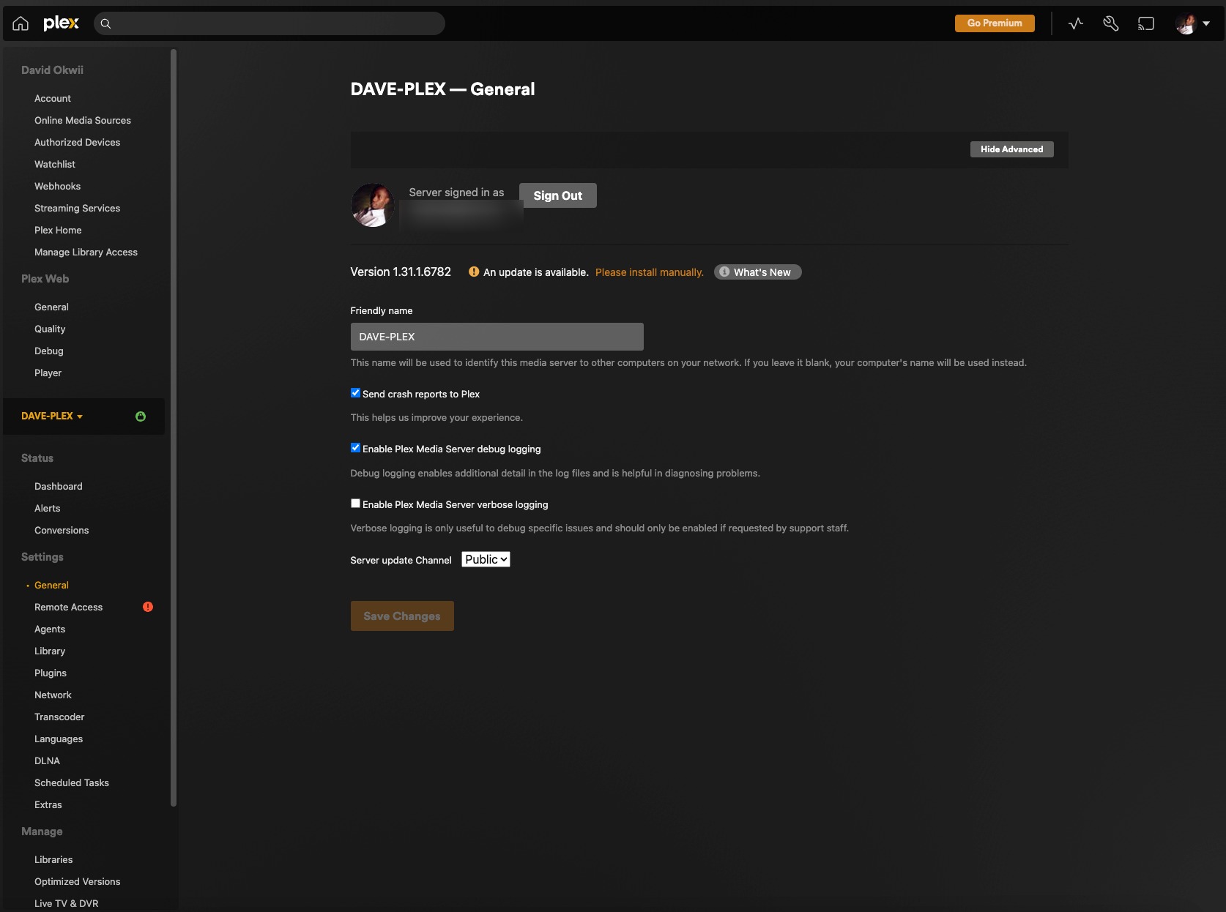
Task: Enable Plex Media Server verbose logging
Action: [355, 504]
